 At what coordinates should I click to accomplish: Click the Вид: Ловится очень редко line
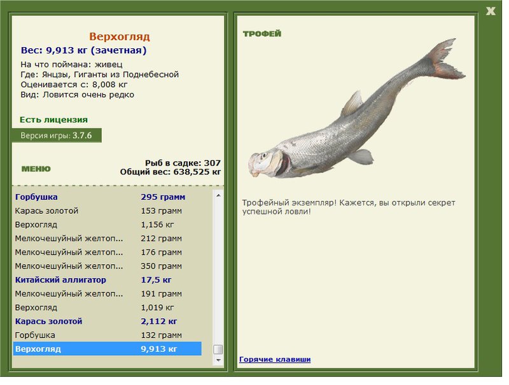pos(77,95)
